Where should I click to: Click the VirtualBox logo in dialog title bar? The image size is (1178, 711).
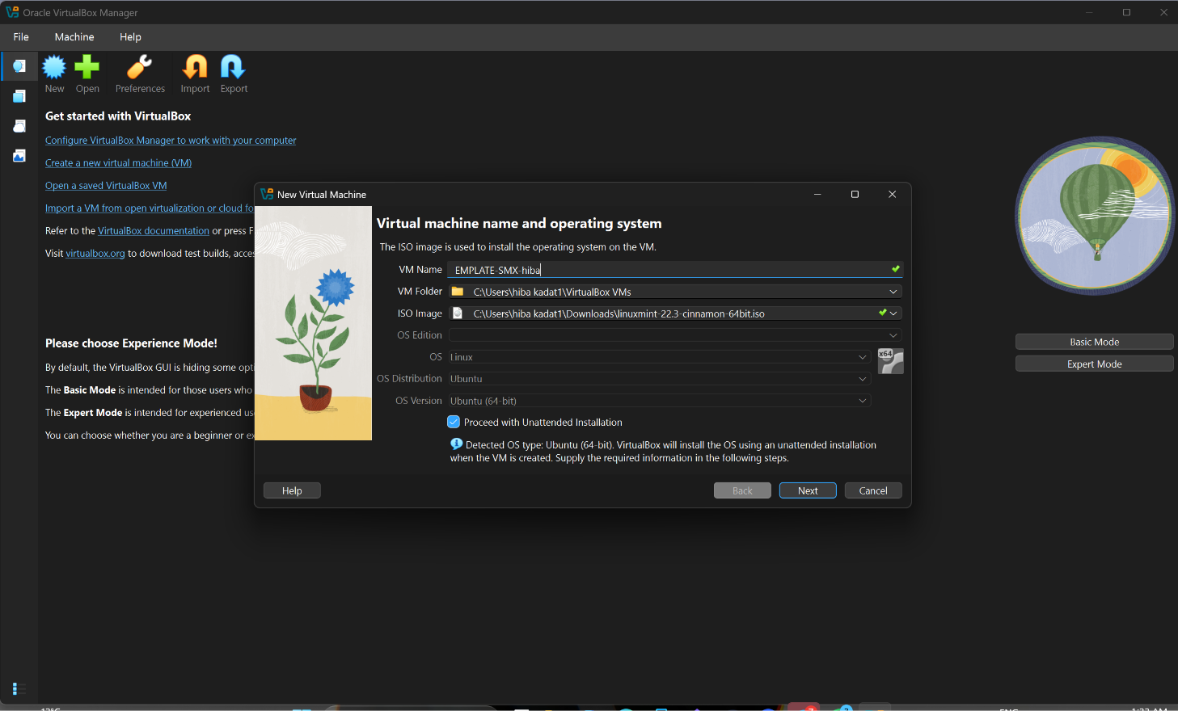(x=267, y=194)
